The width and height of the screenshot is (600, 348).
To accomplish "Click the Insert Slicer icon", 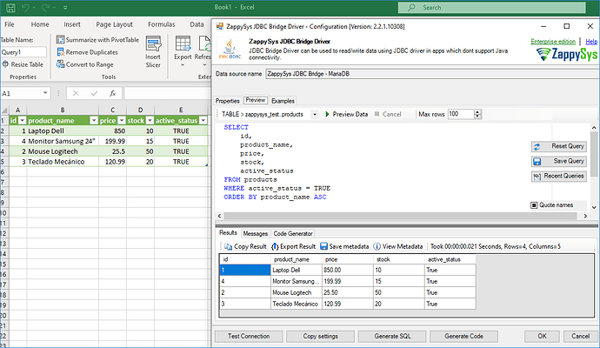I will [153, 44].
